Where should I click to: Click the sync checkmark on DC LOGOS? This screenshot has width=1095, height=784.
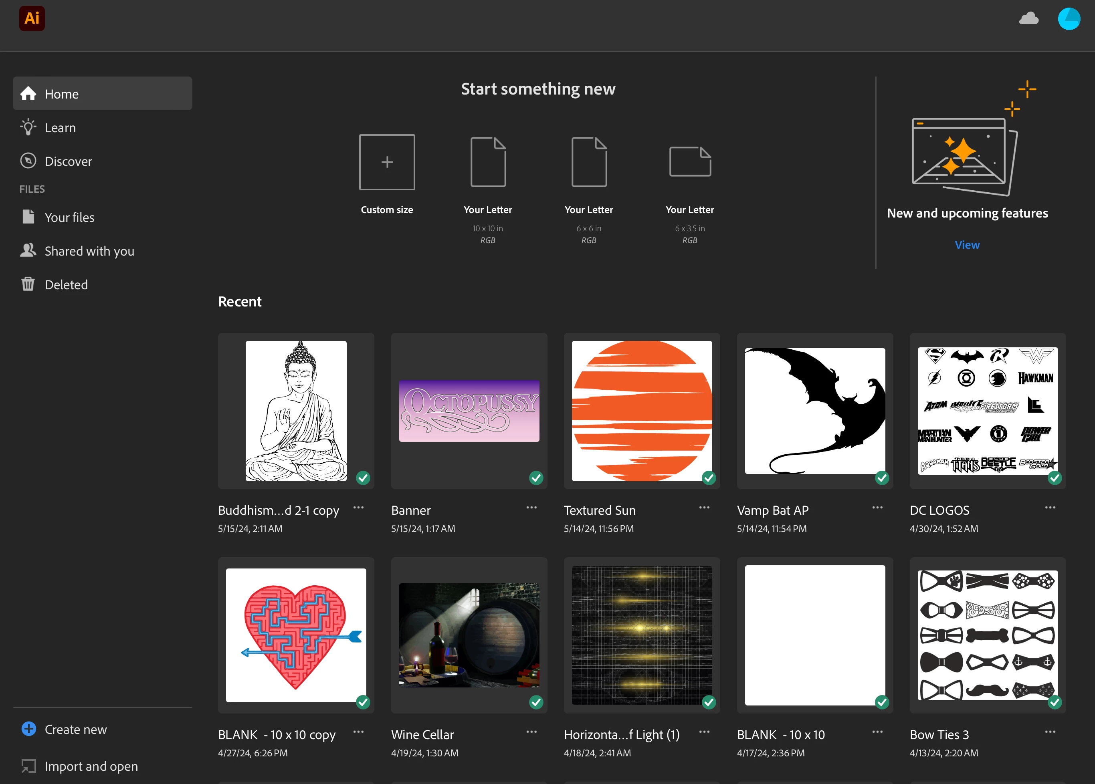tap(1055, 478)
